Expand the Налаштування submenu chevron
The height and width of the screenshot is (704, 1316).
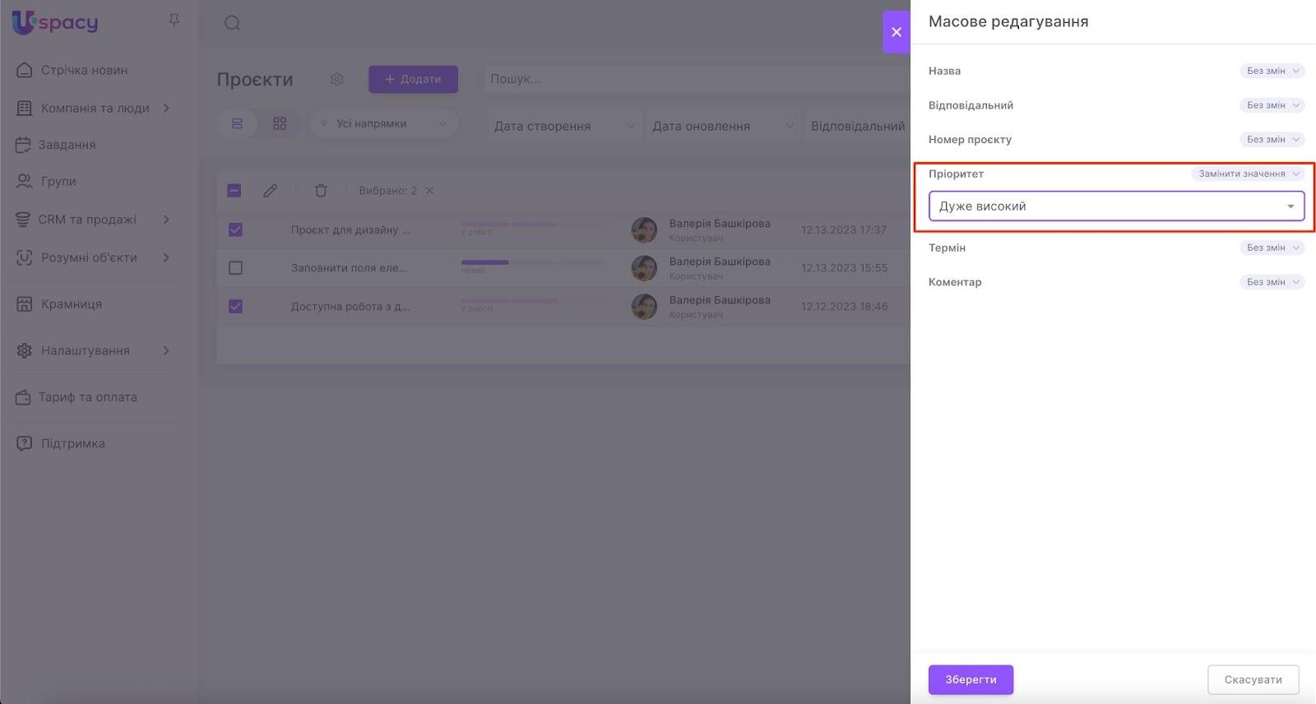[x=166, y=350]
